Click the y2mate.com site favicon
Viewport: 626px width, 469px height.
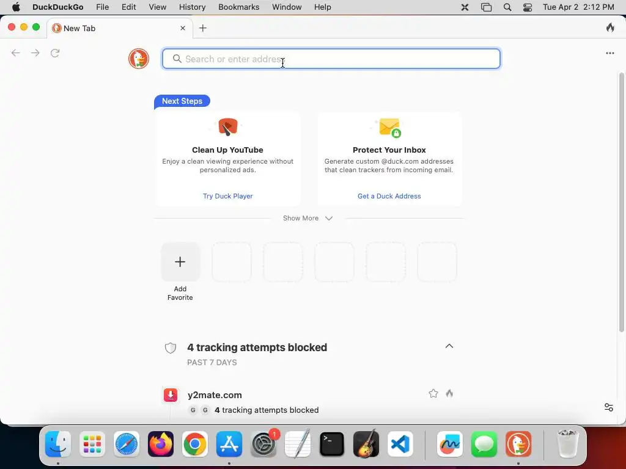[x=171, y=395]
